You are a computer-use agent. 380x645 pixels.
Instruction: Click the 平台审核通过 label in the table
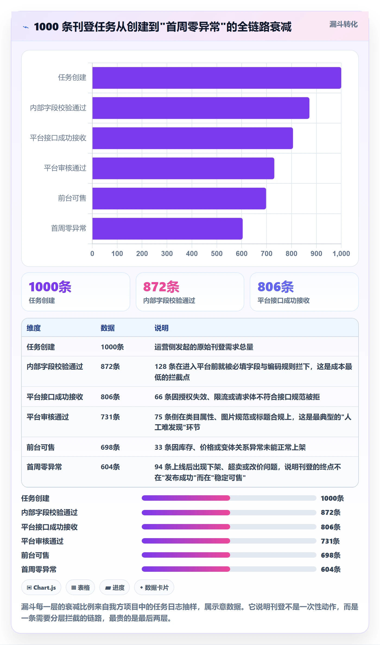[48, 417]
